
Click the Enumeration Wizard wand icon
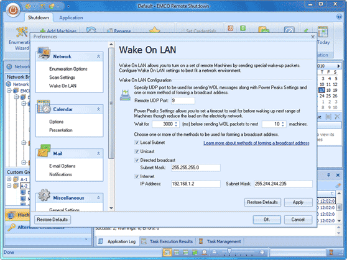coord(22,32)
